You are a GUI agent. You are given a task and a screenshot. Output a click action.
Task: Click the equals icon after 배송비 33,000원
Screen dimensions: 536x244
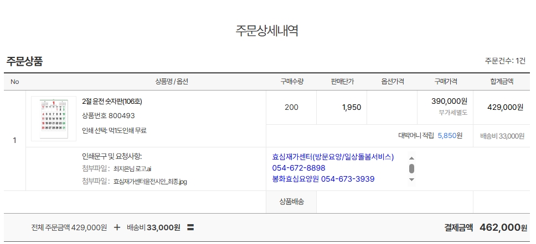(x=190, y=227)
